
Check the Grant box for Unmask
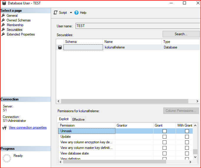pos(164,131)
